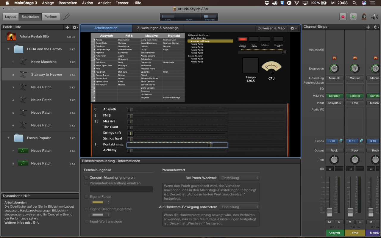Toggle the metronome icon in toolbar

[364, 17]
